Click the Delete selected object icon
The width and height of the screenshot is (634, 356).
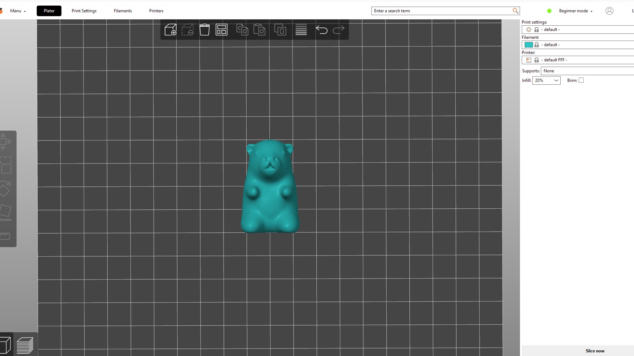click(x=188, y=30)
